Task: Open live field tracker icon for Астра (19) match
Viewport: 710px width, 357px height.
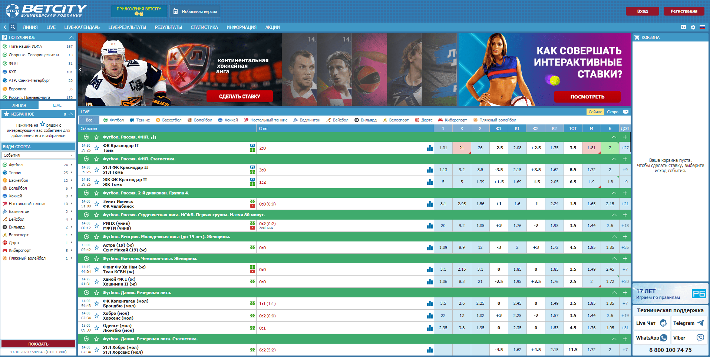Action: point(252,247)
